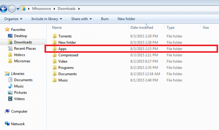This screenshot has width=219, height=130.
Task: Select Pictures label under Libraries
Action: click(20, 92)
